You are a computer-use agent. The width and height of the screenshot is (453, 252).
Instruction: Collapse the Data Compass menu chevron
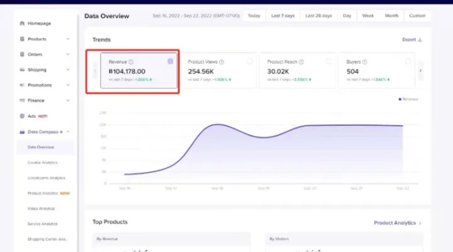(68, 132)
